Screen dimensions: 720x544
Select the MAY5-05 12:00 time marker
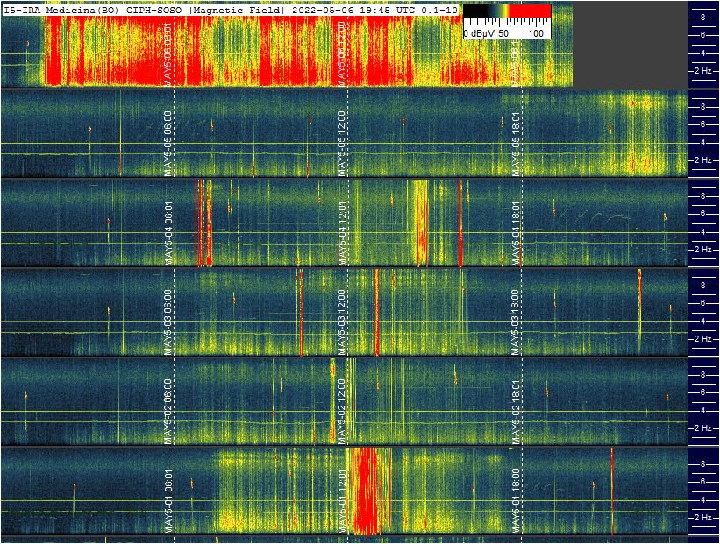(342, 143)
